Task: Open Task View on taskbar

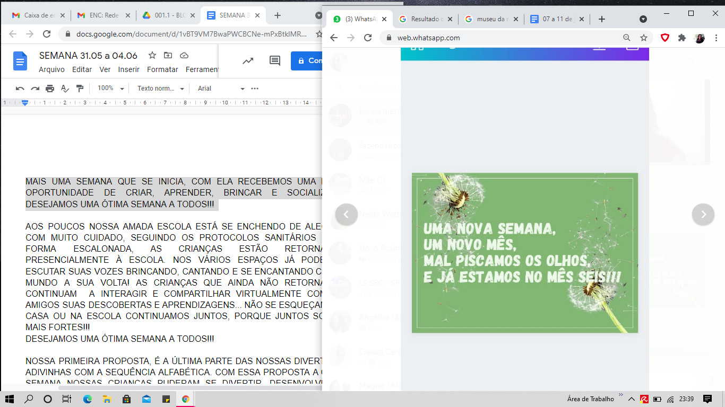Action: pyautogui.click(x=66, y=399)
